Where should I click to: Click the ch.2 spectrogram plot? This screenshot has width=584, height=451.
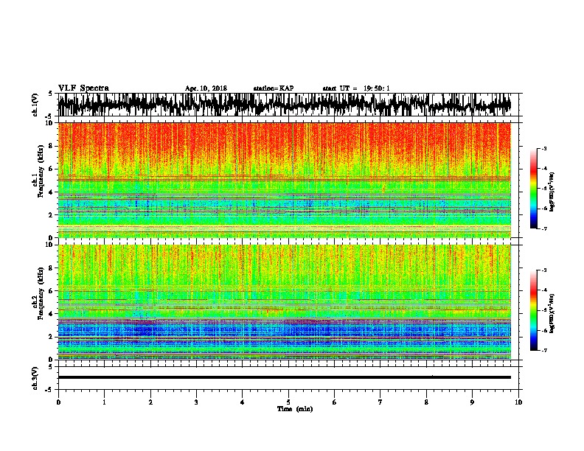(284, 302)
